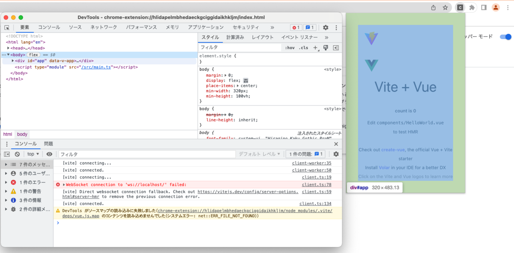The image size is (514, 253).
Task: Select the html breadcrumb item
Action: point(8,134)
